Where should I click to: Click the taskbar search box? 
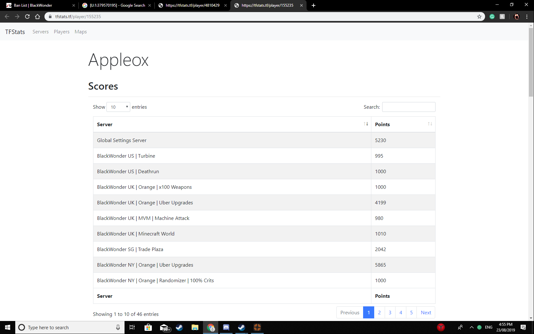pyautogui.click(x=70, y=327)
